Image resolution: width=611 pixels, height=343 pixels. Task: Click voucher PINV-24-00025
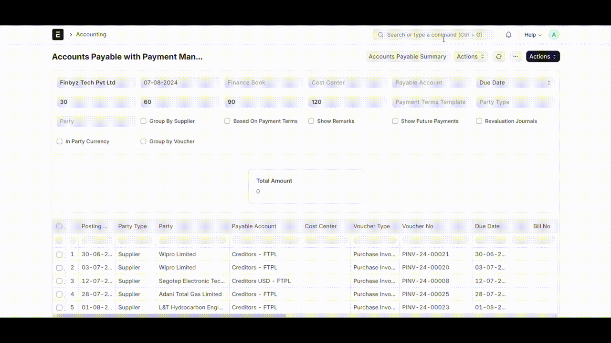[426, 294]
